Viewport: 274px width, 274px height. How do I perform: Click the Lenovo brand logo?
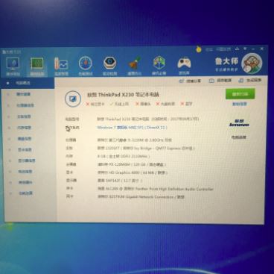point(239,123)
